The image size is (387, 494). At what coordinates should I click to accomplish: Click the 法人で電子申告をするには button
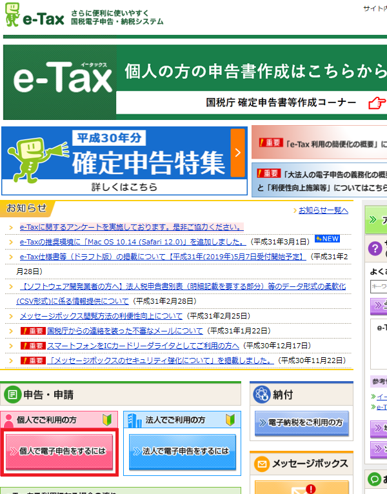pyautogui.click(x=183, y=452)
